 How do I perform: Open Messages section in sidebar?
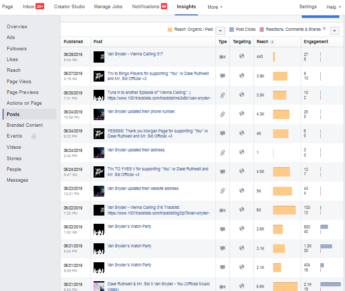point(17,180)
